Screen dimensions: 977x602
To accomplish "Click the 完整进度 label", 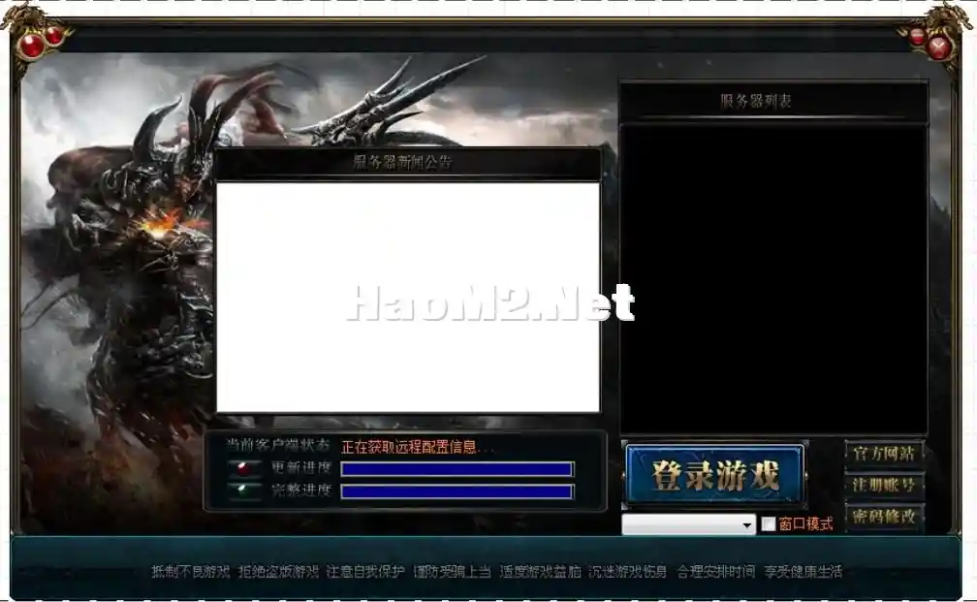I will [x=300, y=490].
